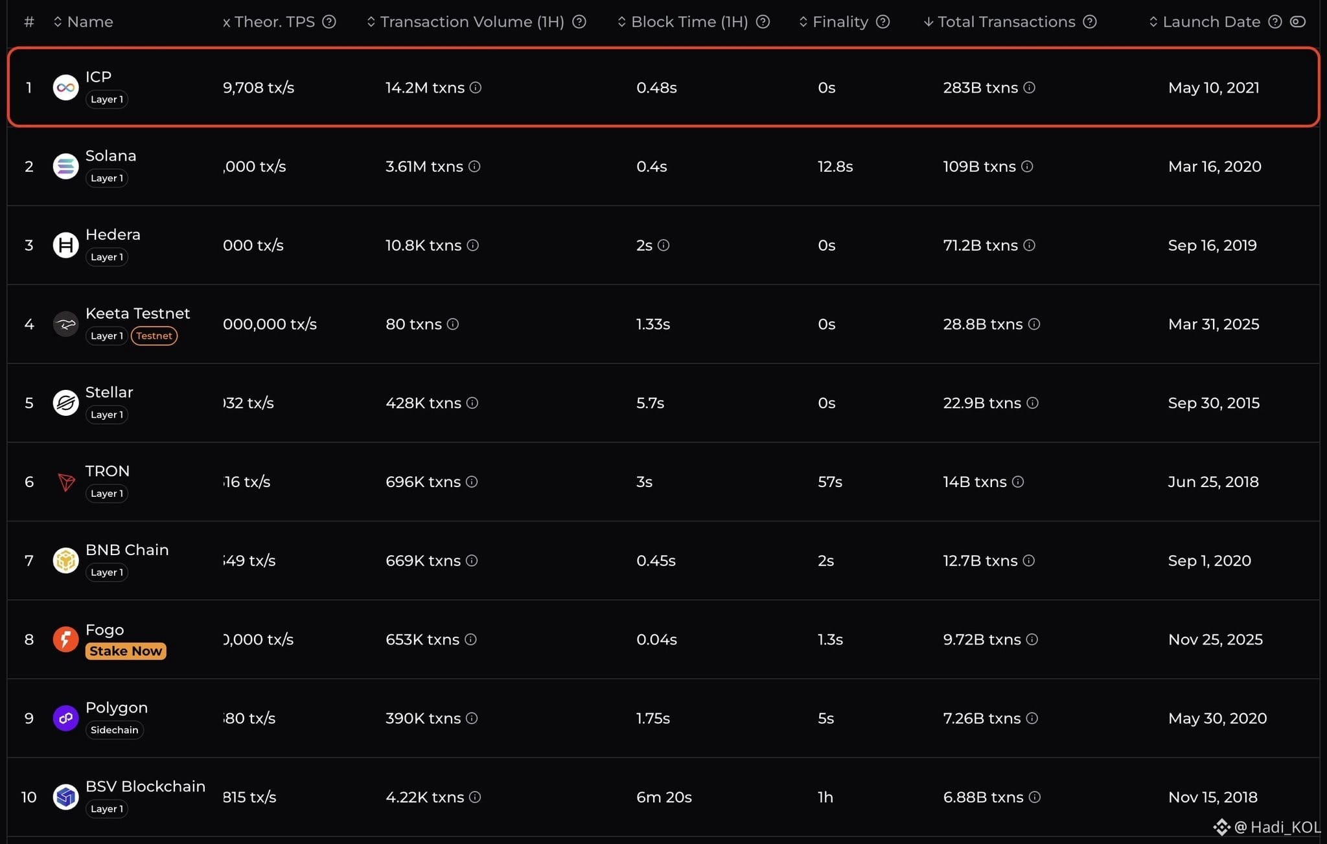Click info icon beside 696K txns

click(472, 482)
